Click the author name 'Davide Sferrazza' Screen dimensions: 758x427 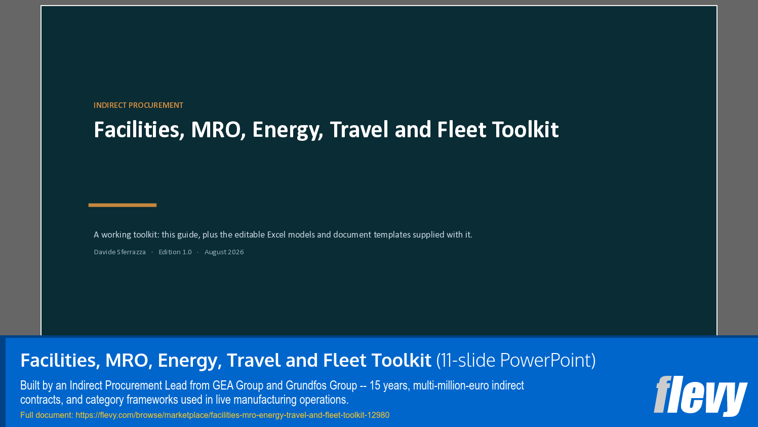coord(119,252)
